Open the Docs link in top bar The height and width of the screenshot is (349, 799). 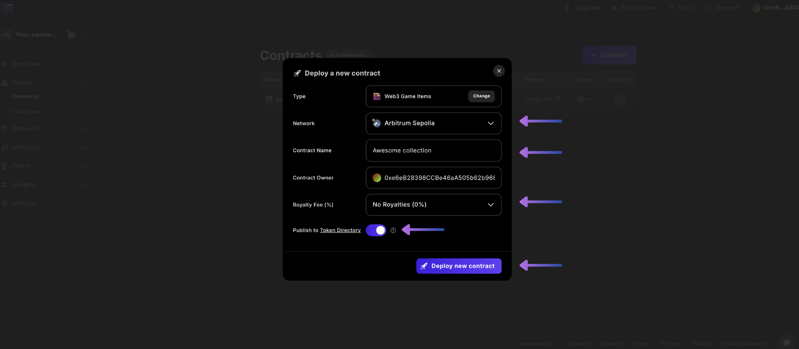click(680, 8)
